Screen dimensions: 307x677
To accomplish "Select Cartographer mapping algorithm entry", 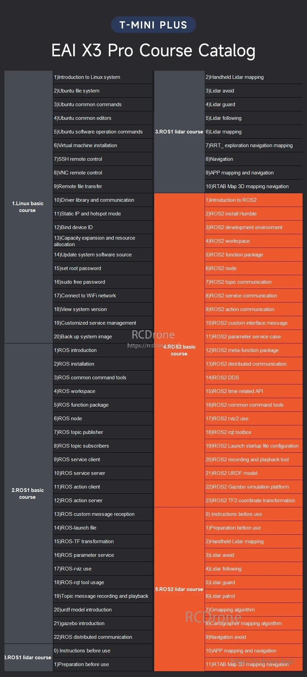I will pos(254,623).
